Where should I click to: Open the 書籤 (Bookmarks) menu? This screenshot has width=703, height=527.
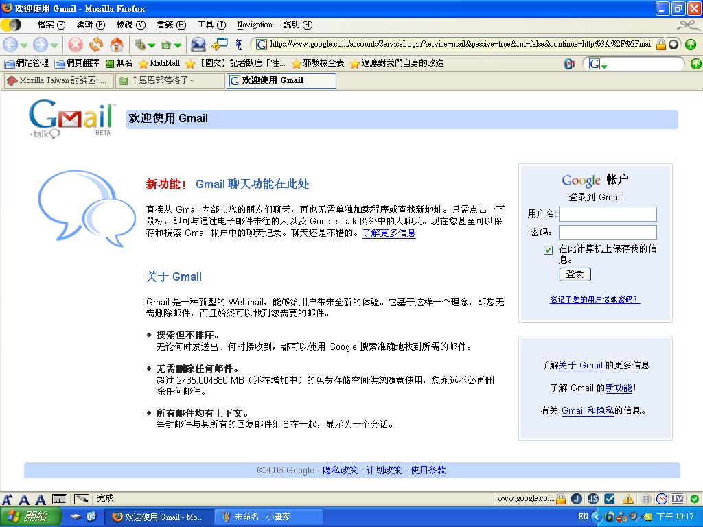click(171, 25)
